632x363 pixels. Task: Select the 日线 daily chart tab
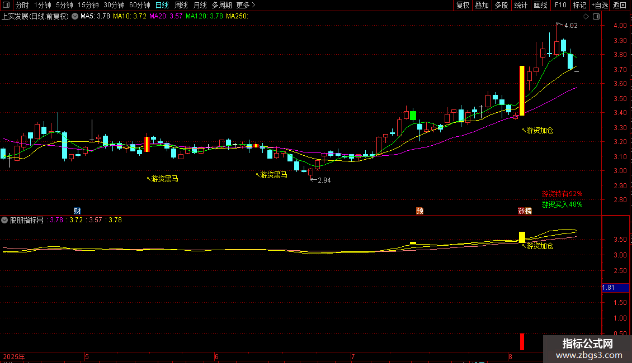[x=162, y=5]
